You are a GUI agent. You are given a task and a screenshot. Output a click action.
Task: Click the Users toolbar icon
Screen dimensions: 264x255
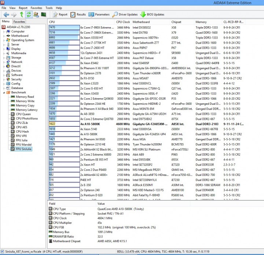tap(36, 14)
